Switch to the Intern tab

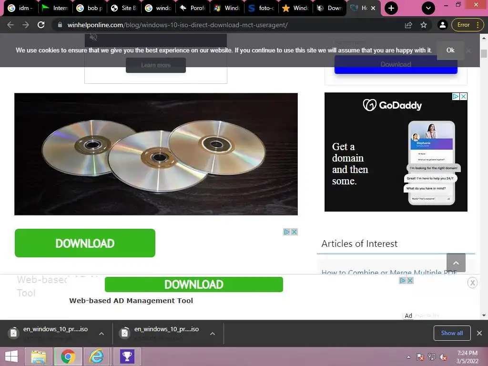(x=55, y=8)
